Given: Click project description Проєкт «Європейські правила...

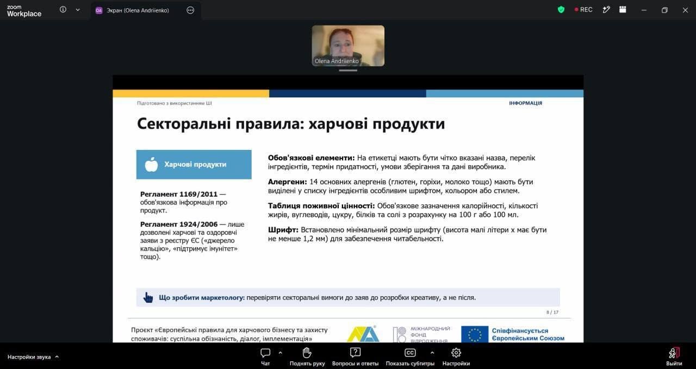Looking at the screenshot, I should pyautogui.click(x=229, y=334).
